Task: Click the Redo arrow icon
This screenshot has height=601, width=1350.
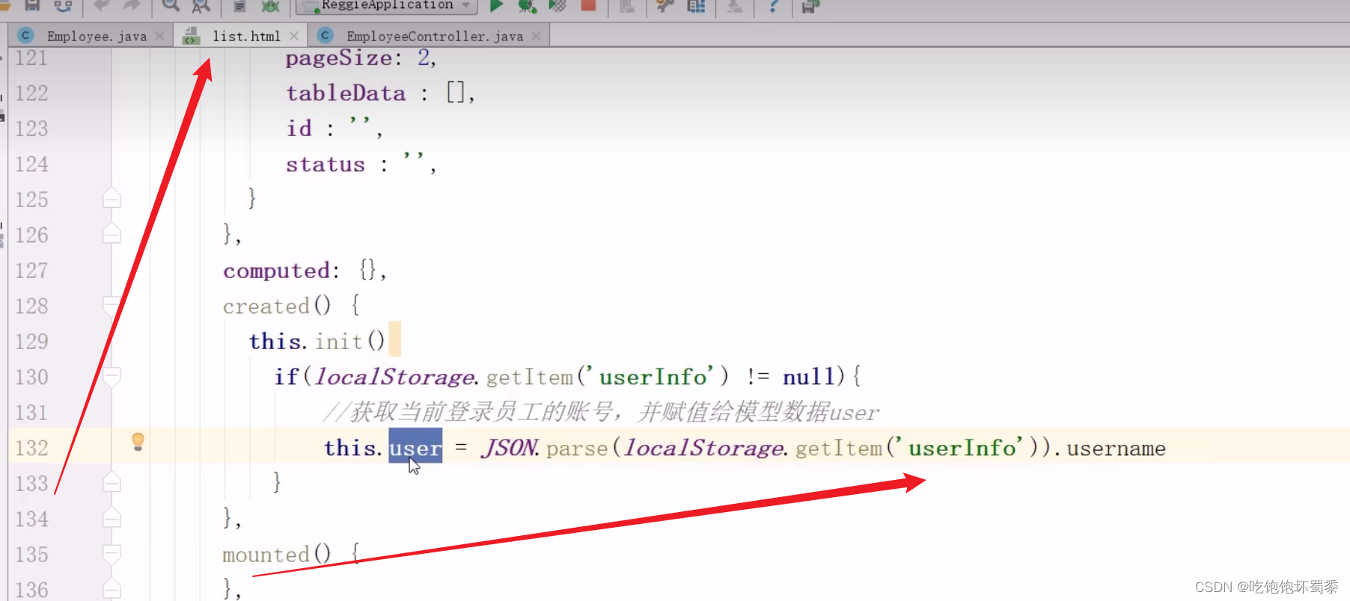Action: pyautogui.click(x=132, y=5)
